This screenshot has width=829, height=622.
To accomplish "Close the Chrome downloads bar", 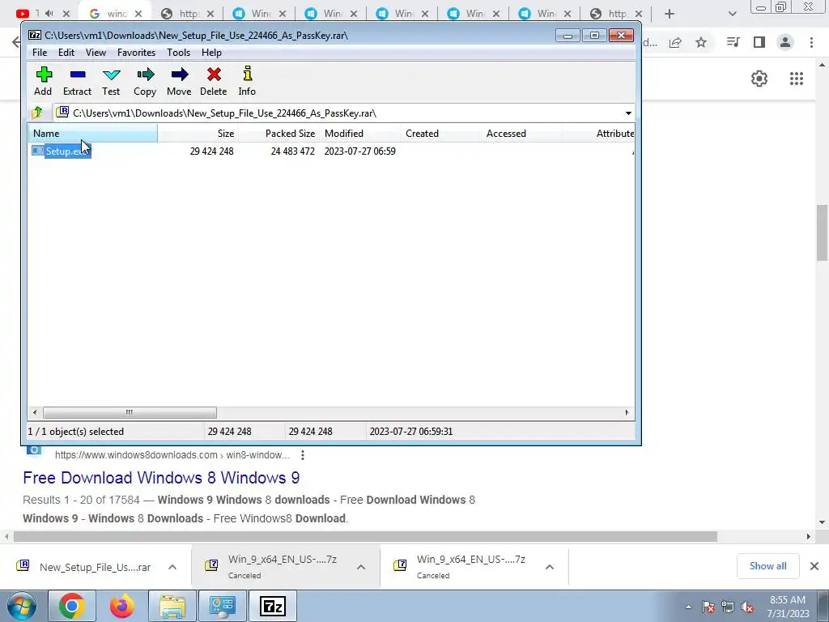I will tap(814, 566).
